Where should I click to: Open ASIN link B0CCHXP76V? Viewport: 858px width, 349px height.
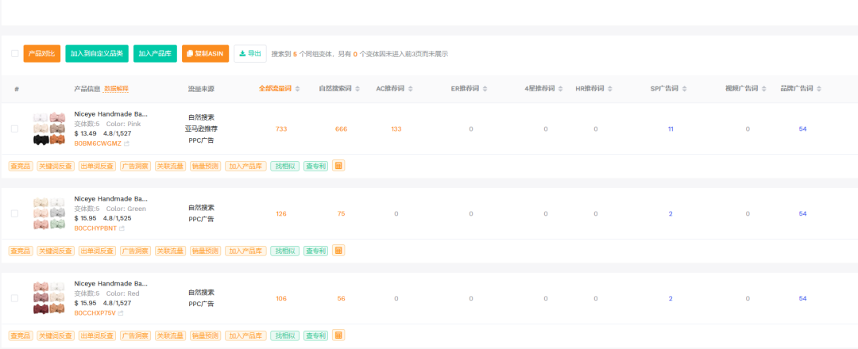[x=95, y=313]
